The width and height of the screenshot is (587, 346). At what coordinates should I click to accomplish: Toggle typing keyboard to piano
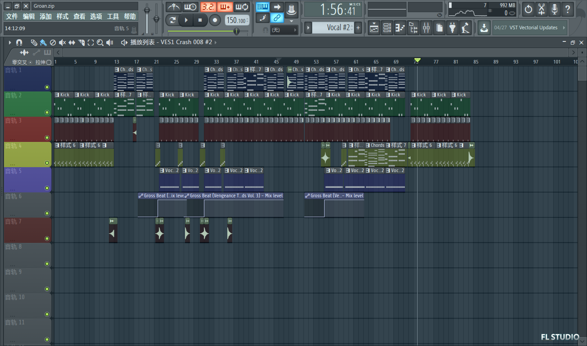tap(263, 7)
